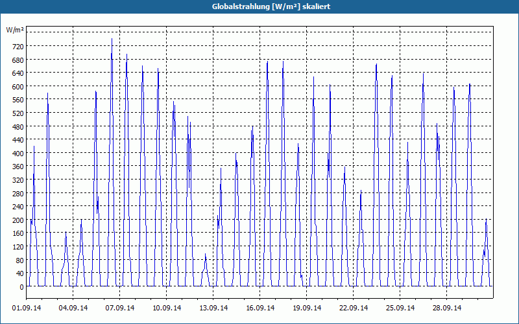The height and width of the screenshot is (324, 519).
Task: Click the 440 y-axis value
Action: 18,140
